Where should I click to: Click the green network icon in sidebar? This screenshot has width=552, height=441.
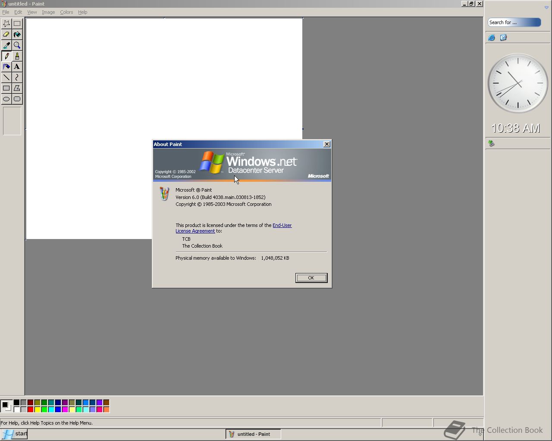491,143
